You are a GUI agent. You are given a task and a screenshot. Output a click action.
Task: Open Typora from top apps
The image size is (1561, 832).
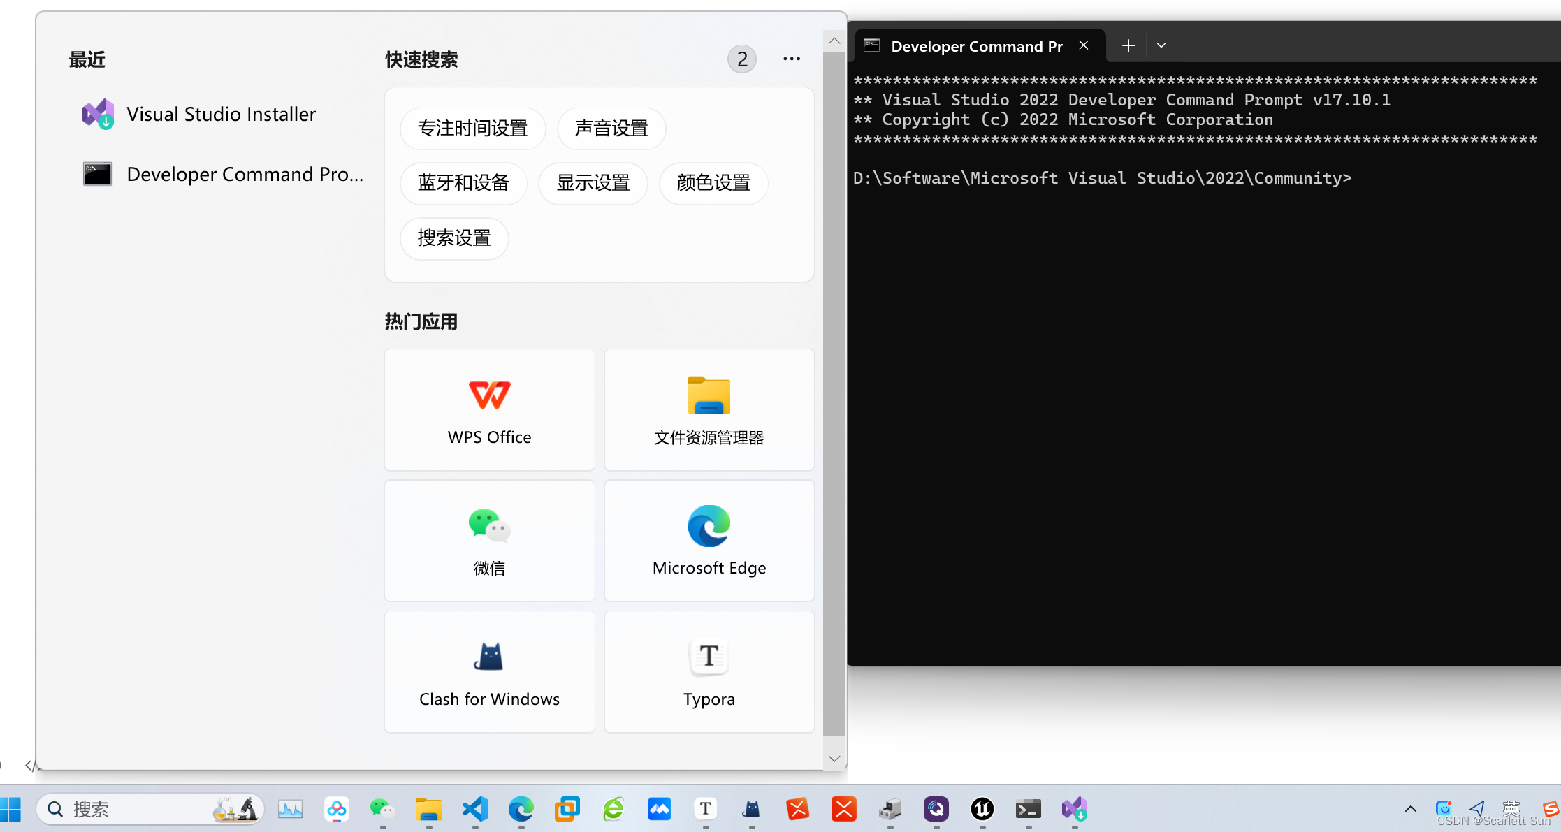pos(709,672)
